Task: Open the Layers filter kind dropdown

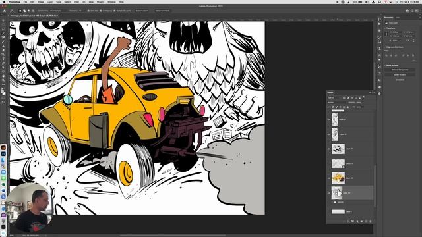Action: click(334, 98)
